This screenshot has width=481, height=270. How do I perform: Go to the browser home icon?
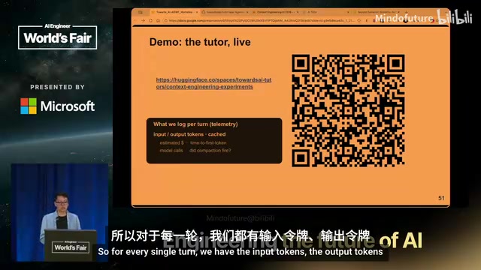click(x=158, y=20)
